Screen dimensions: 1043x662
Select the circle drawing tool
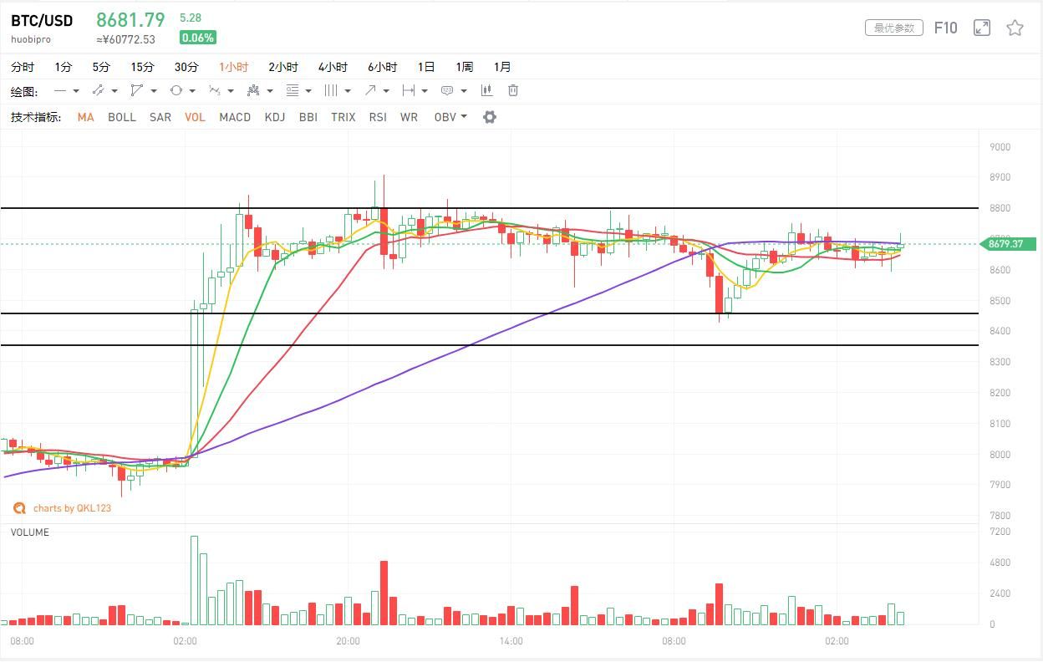[x=176, y=90]
